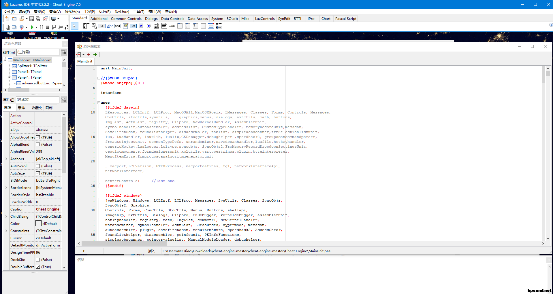The height and width of the screenshot is (294, 553).
Task: Click the component filter input field
Action: tap(38, 52)
